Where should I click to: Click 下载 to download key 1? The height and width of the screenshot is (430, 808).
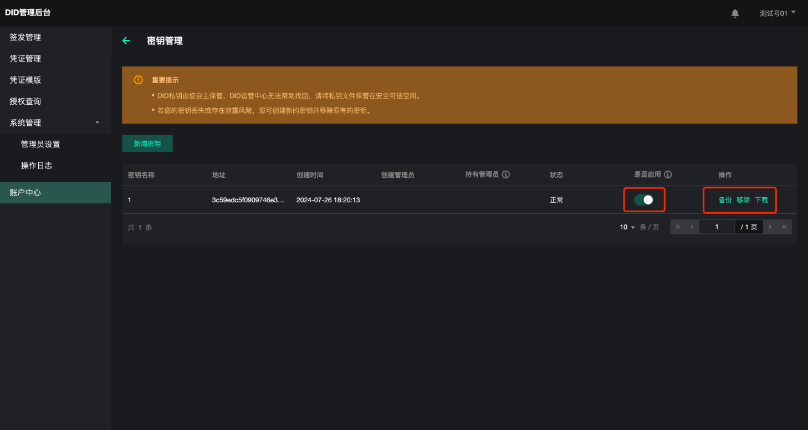[761, 200]
